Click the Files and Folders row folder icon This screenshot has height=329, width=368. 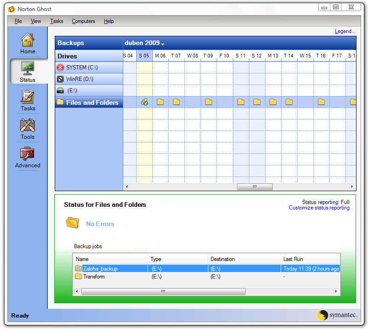pyautogui.click(x=60, y=102)
